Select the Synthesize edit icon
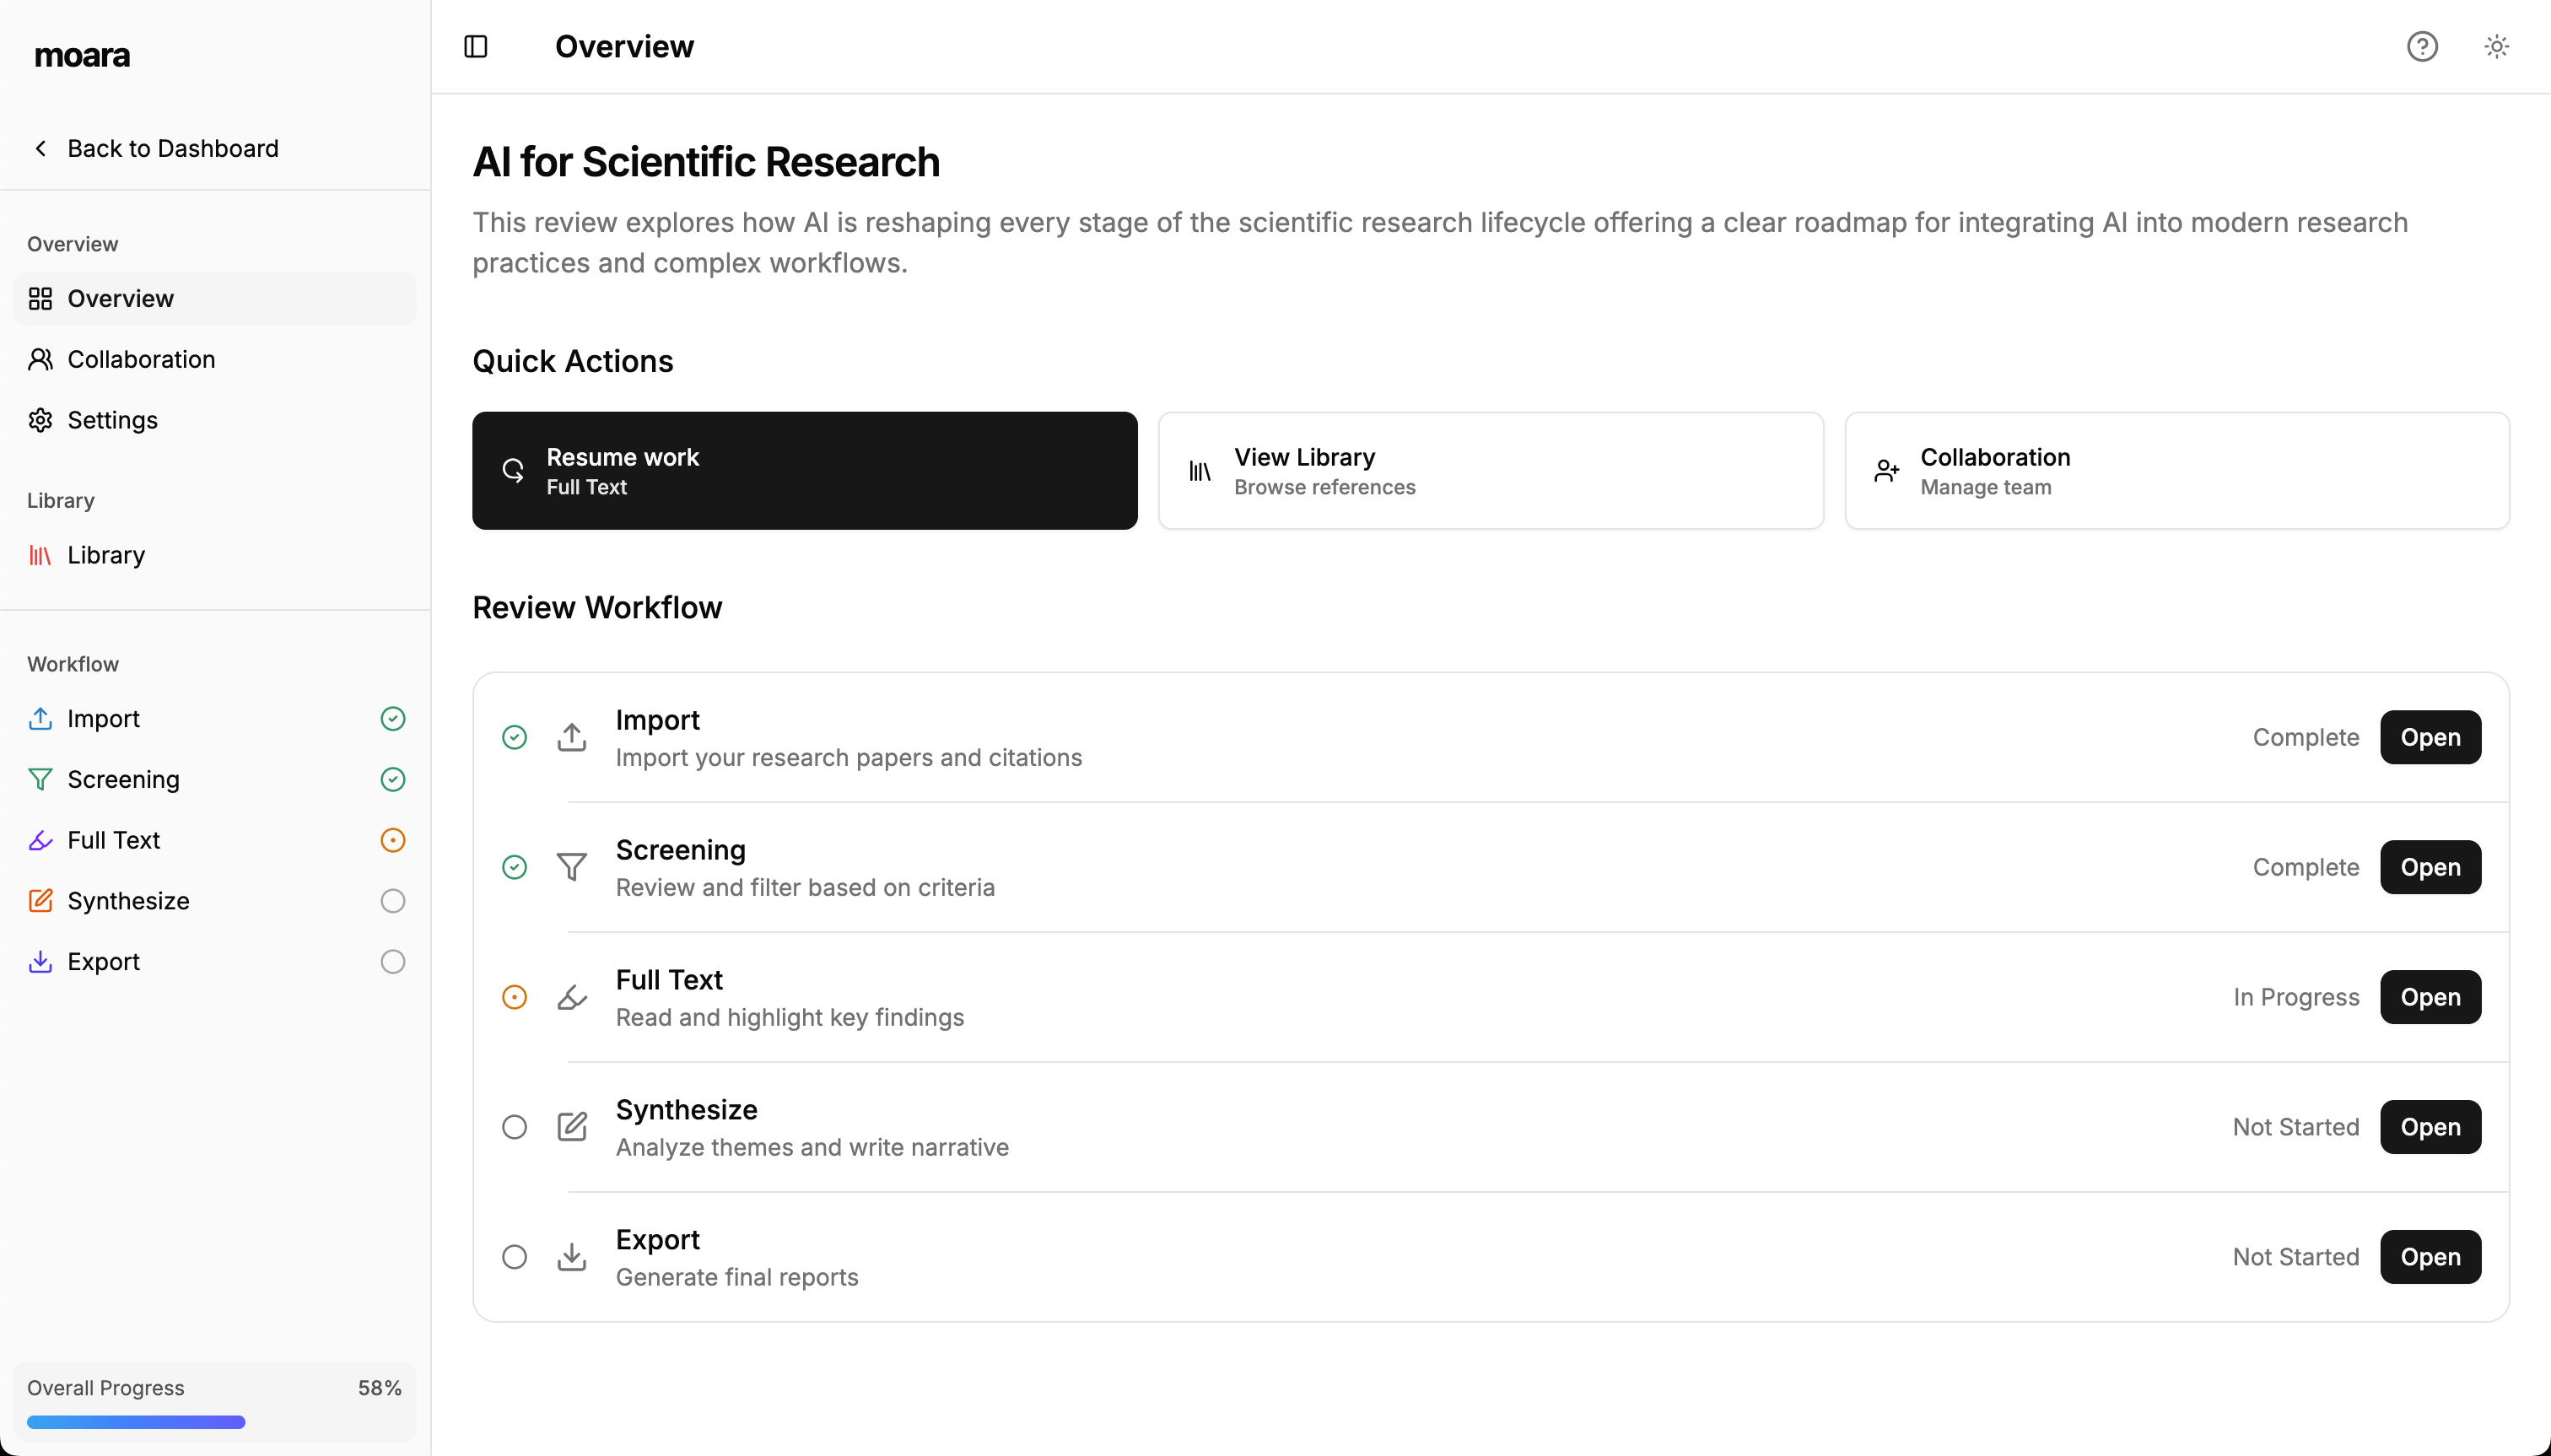 coord(572,1127)
